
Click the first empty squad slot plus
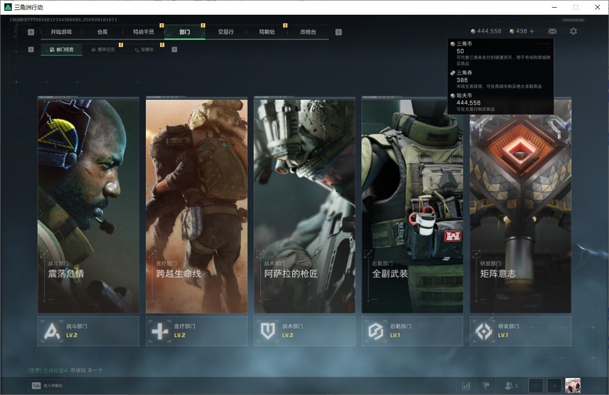536,386
